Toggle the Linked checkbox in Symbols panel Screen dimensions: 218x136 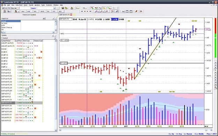[2, 38]
